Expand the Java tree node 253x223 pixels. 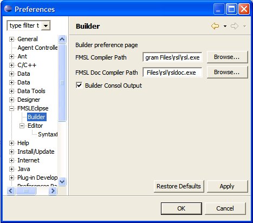click(x=11, y=169)
